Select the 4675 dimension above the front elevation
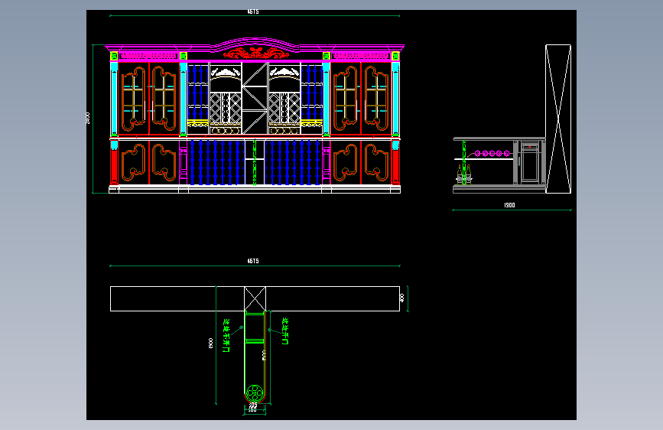 coord(253,11)
